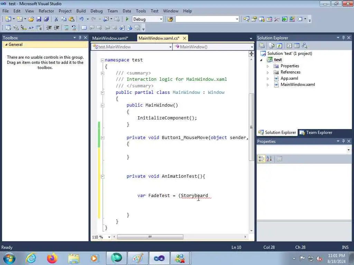This screenshot has height=265, width=354.
Task: Select the References item in Solution Explorer
Action: point(290,72)
